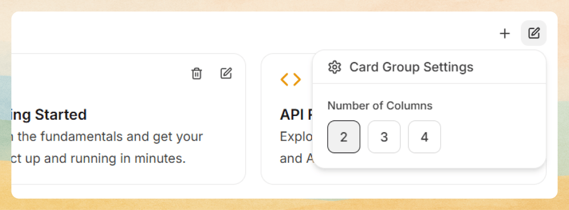Click the orange code brackets icon
Screen dimensions: 569x210
pyautogui.click(x=291, y=79)
